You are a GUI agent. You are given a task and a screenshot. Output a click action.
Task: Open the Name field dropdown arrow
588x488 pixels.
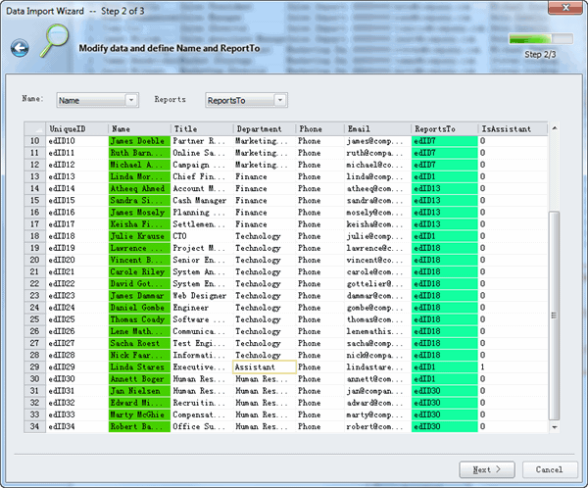(131, 100)
